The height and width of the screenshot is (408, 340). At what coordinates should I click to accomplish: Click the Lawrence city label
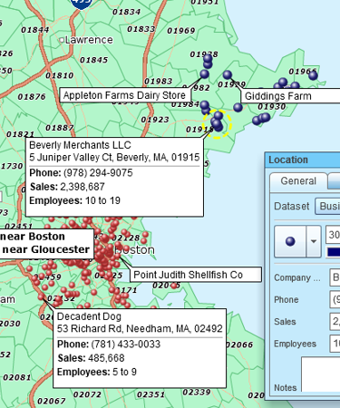[x=89, y=40]
